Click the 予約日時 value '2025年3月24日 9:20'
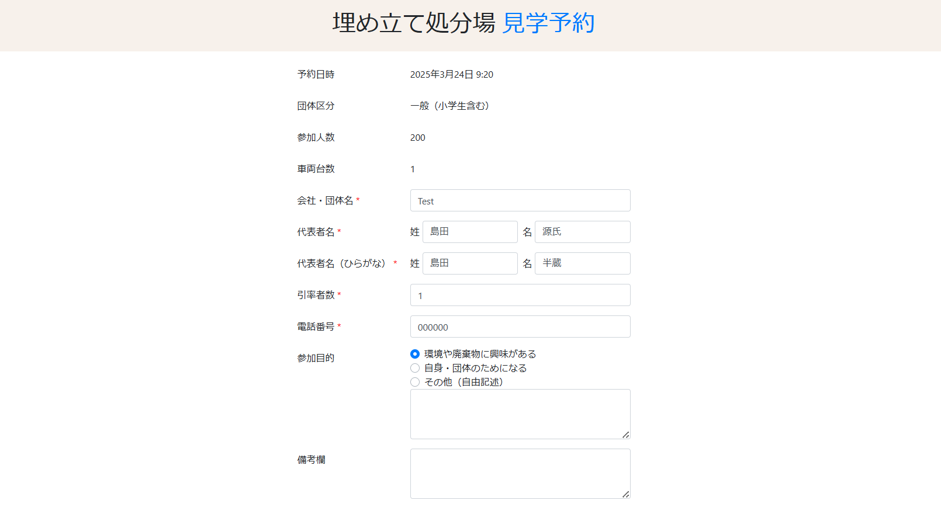 pos(451,75)
